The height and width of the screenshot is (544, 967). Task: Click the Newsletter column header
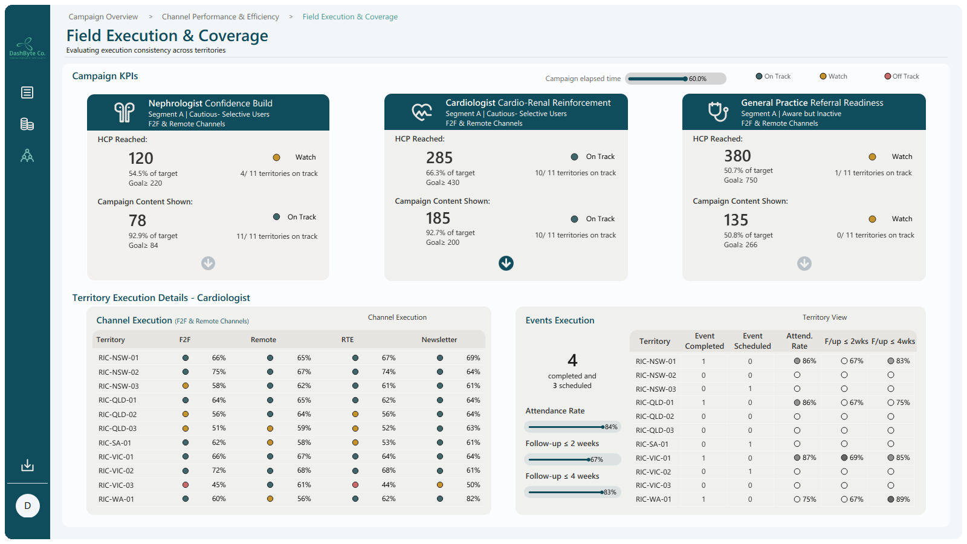439,340
